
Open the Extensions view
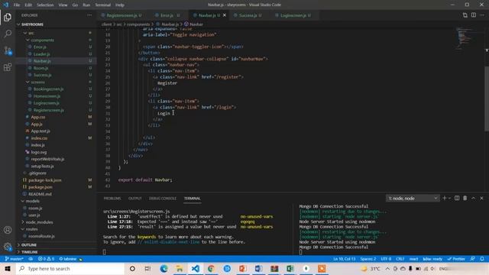tap(8, 67)
